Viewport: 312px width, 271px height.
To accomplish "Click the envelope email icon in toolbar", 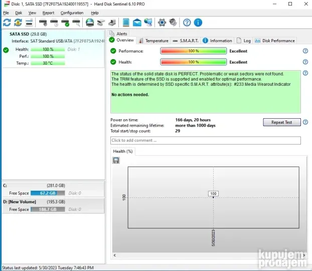I will [x=137, y=23].
